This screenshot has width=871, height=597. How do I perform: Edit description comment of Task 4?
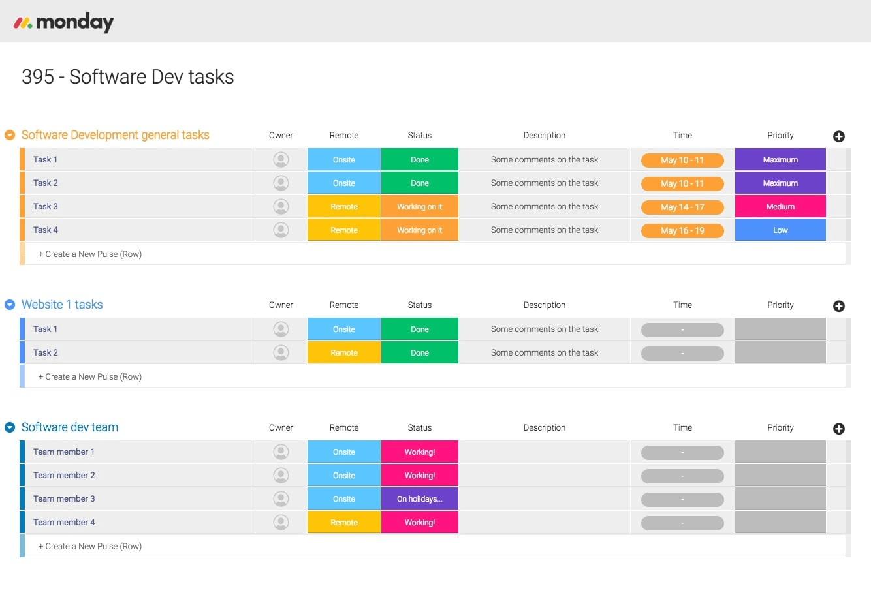click(545, 230)
